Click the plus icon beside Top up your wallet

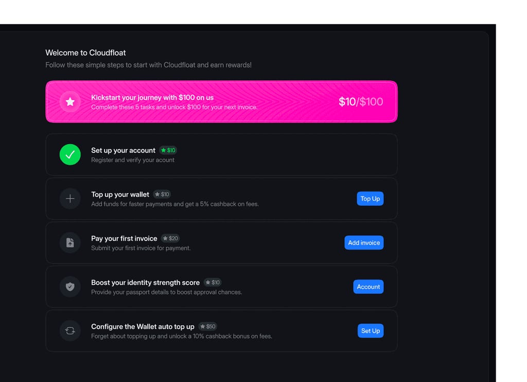[x=70, y=198]
